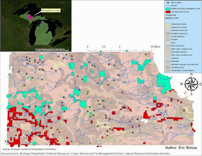
Task: Click the Bear Locations dot symbol in legend
Action: [x=168, y=3]
